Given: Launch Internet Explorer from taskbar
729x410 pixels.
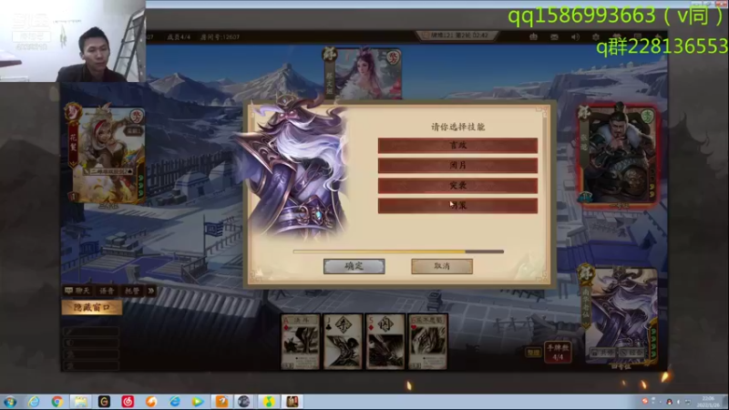Looking at the screenshot, I should (34, 402).
